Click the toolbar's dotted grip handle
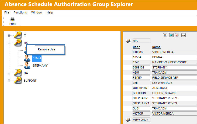197x124 pixels. tap(3, 21)
